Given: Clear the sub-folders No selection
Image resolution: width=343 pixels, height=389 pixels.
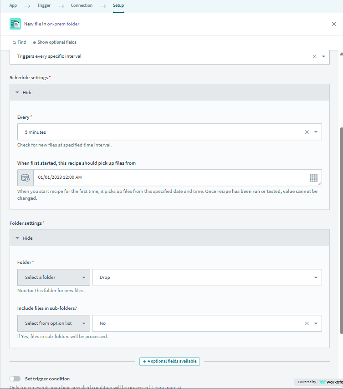Looking at the screenshot, I should (x=307, y=323).
